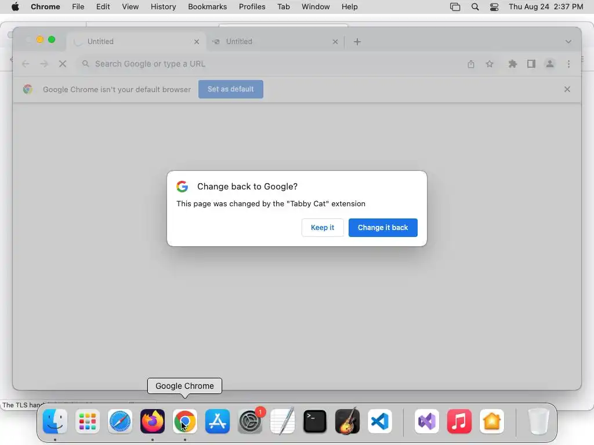Open the Bookmarks menu
594x445 pixels.
point(207,7)
